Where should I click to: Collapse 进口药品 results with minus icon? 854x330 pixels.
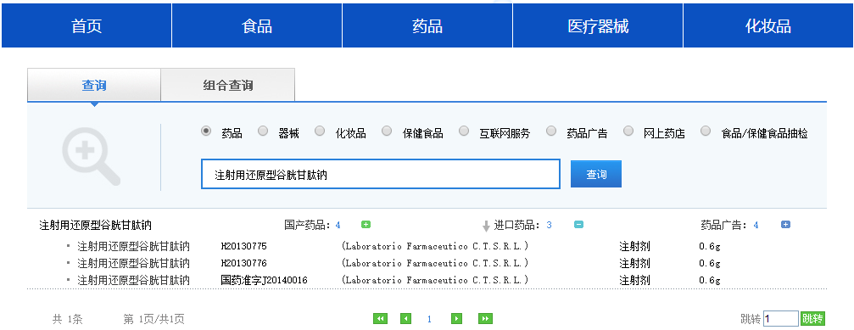(579, 224)
